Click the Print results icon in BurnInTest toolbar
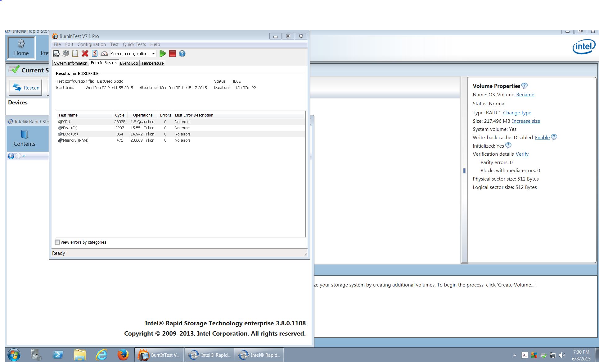 point(65,53)
